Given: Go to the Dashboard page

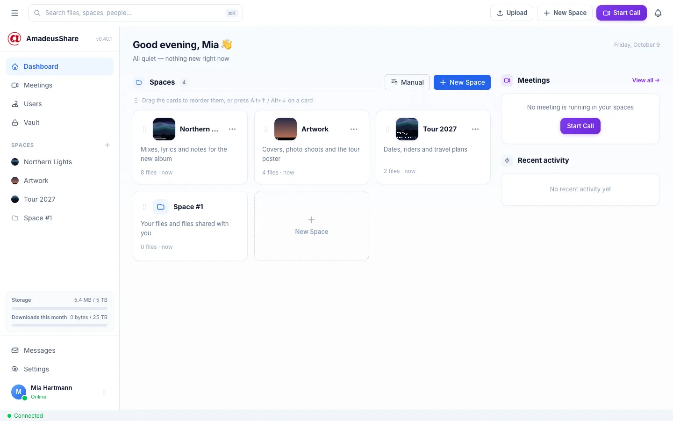Looking at the screenshot, I should 59,66.
